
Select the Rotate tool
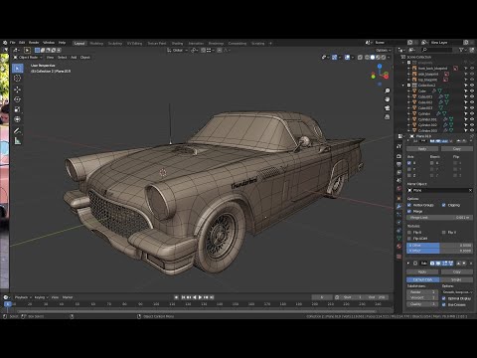coord(18,99)
